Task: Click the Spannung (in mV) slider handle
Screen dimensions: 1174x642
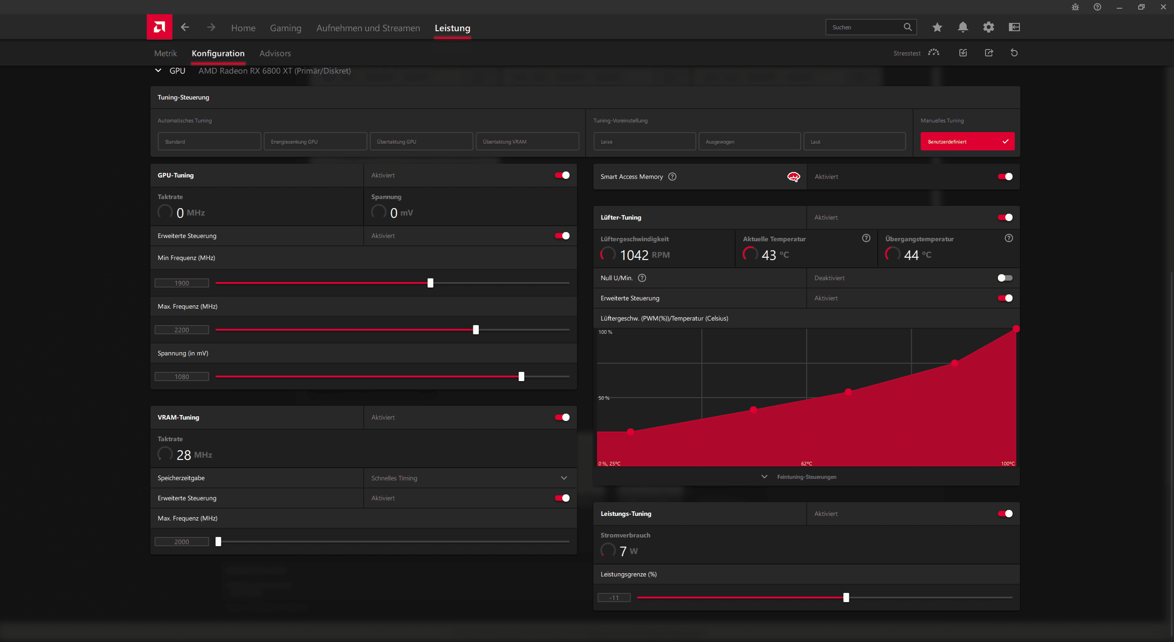Action: click(521, 376)
